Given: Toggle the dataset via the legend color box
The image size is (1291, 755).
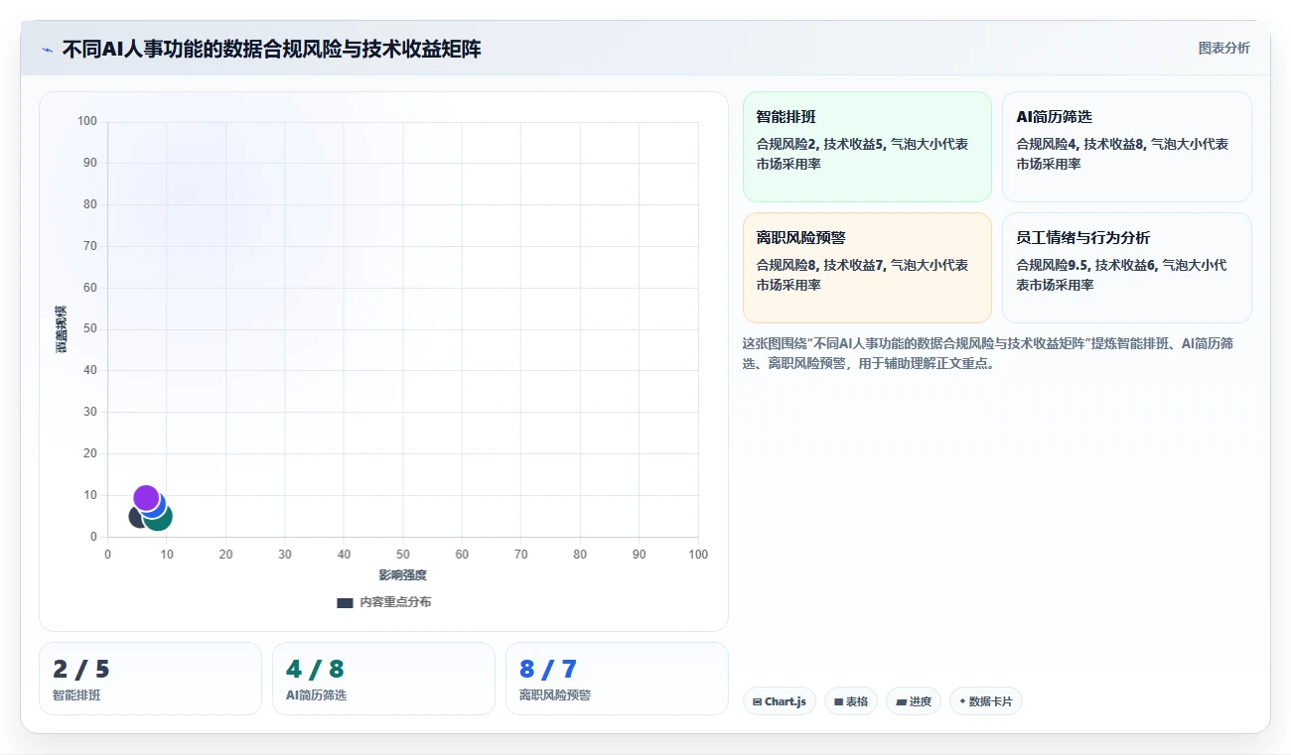Looking at the screenshot, I should (x=345, y=602).
